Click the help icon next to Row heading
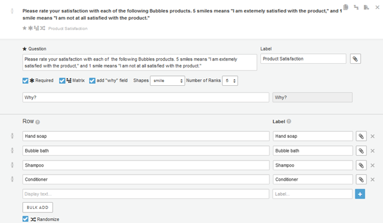Viewport: 383px width, 223px height. click(37, 122)
